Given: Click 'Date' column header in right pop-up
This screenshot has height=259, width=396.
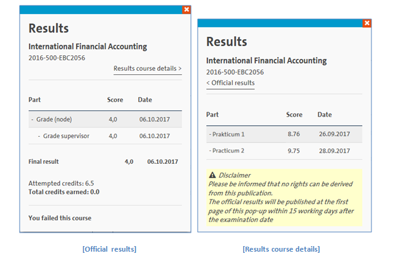Looking at the screenshot, I should 325,115.
